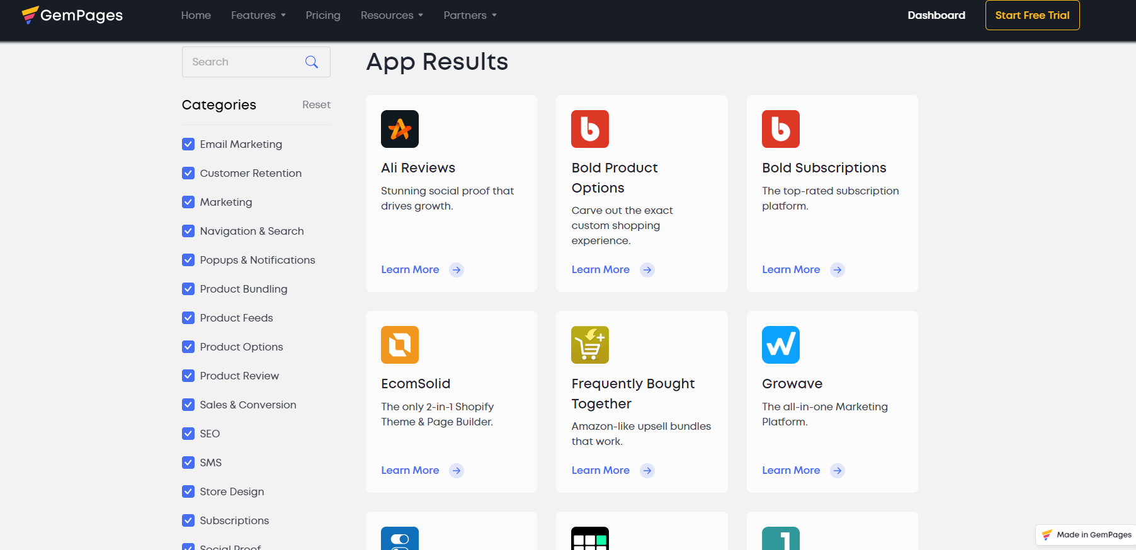
Task: Click arrow icon beside Ali Reviews Learn More
Action: (x=457, y=270)
